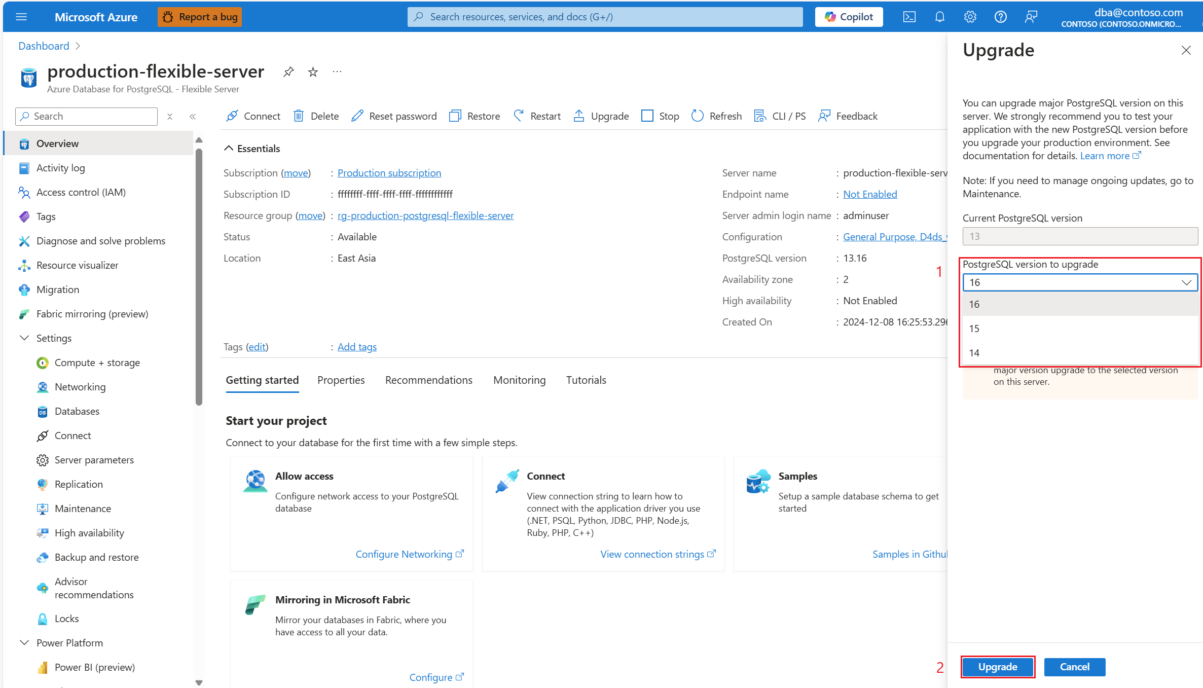This screenshot has width=1203, height=688.
Task: Click Copilot search button
Action: pyautogui.click(x=849, y=16)
